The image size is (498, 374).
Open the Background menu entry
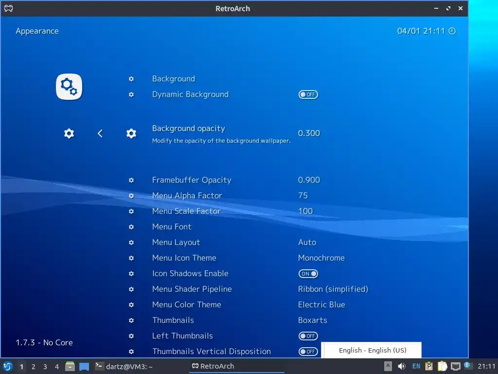[x=174, y=79]
